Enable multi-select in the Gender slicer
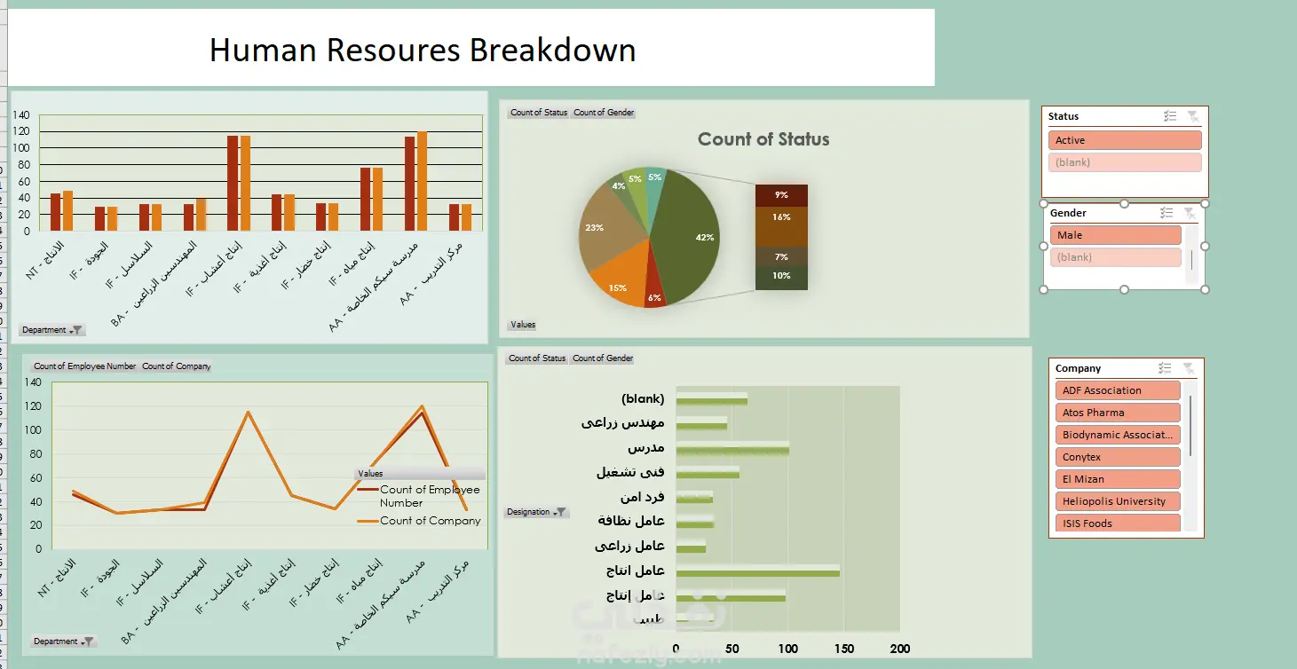This screenshot has height=669, width=1297. [1167, 213]
